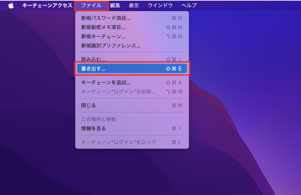Open the Apple menu
Screen dimensions: 301x195
[11, 5]
